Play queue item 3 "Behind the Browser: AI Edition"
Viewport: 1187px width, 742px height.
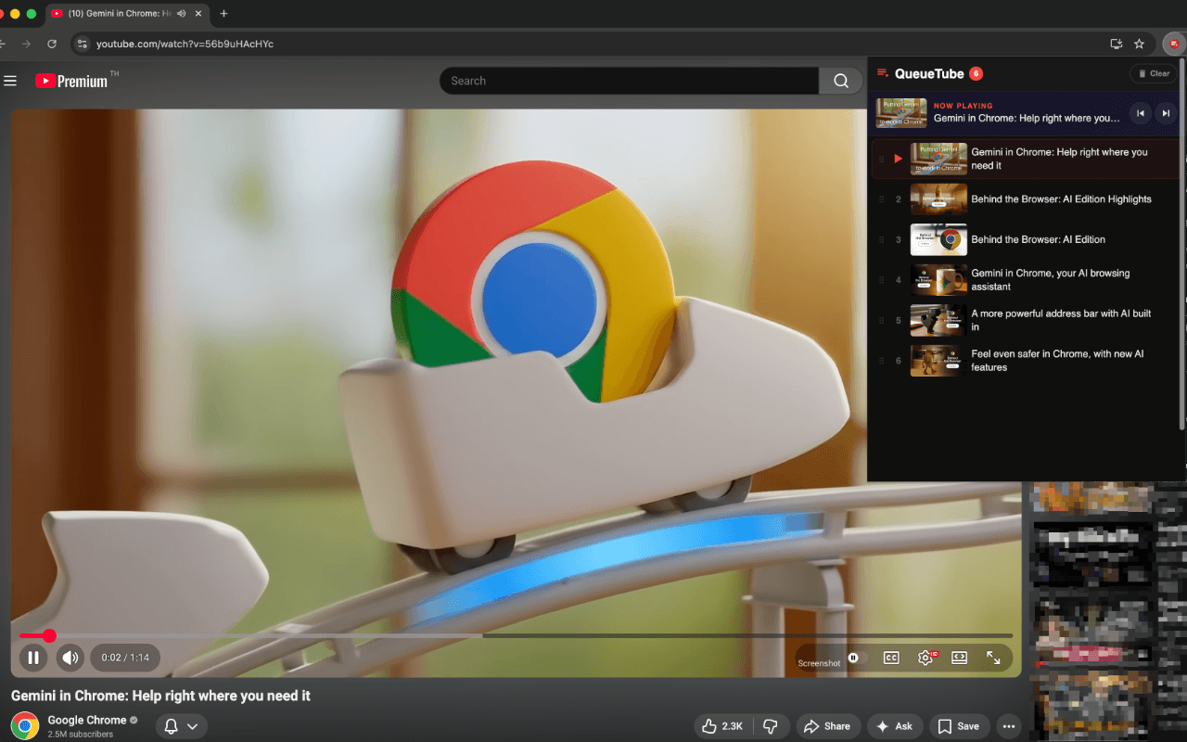coord(1027,239)
